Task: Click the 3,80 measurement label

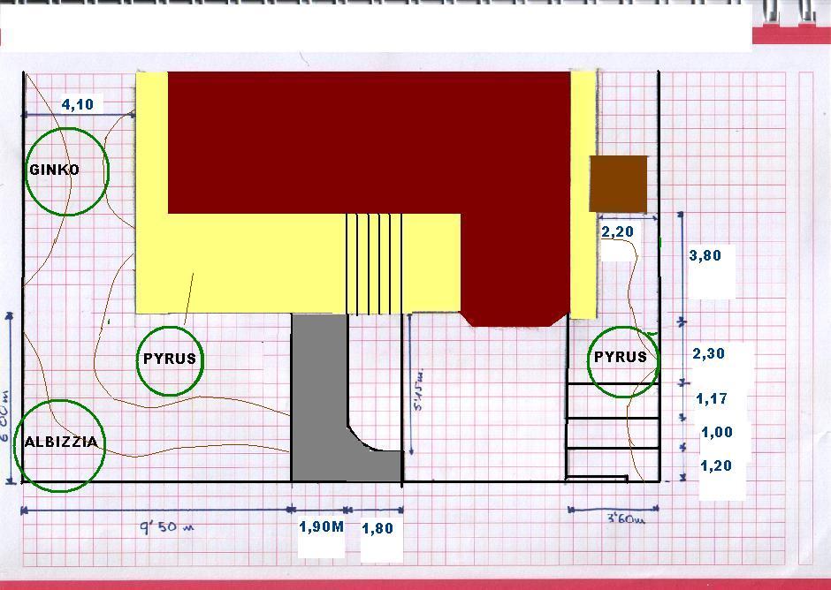Action: point(705,256)
